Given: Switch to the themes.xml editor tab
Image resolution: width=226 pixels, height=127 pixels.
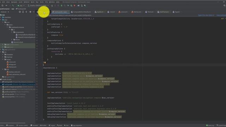Looking at the screenshot, I should coord(137,12).
